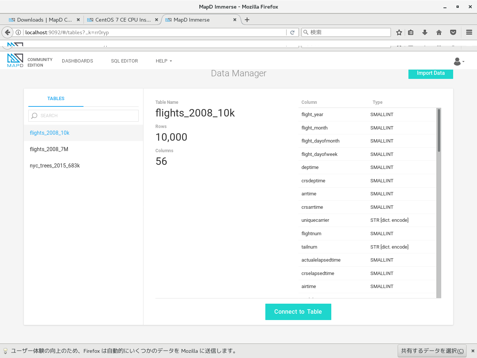This screenshot has height=358, width=477.
Task: Click the Column header label
Action: (309, 102)
